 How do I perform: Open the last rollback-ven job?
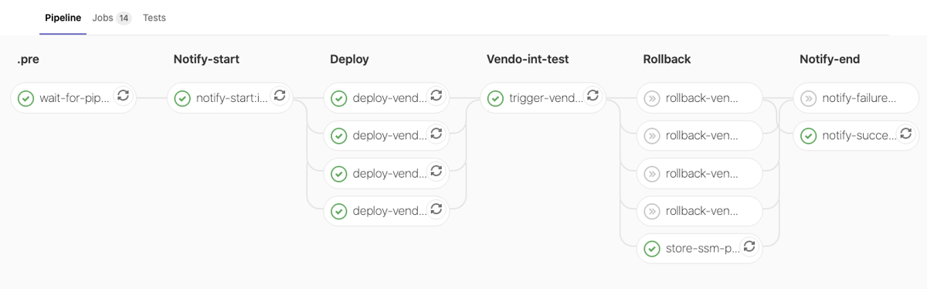coord(701,212)
